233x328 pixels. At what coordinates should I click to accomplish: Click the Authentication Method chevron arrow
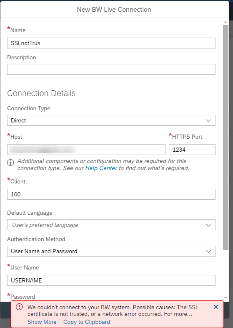tap(208, 252)
